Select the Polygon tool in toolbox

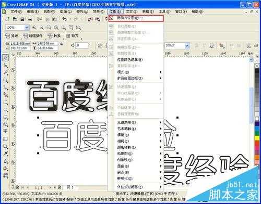click(6, 117)
